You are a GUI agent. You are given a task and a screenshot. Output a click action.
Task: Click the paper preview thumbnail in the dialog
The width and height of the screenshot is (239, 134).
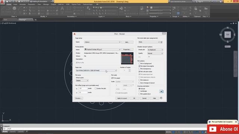click(x=127, y=58)
